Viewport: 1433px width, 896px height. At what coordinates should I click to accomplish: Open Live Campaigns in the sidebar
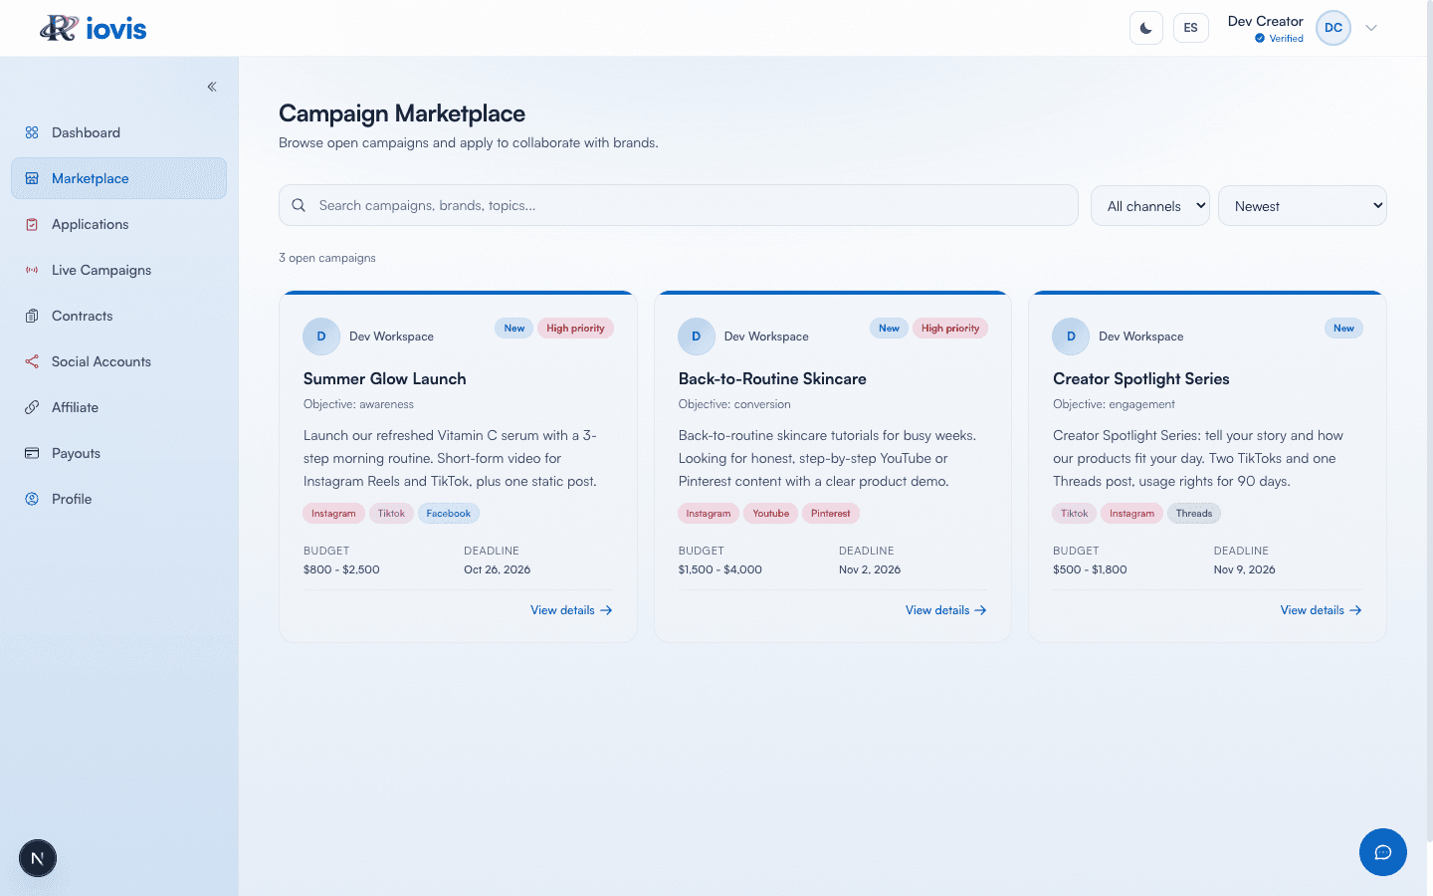119,270
